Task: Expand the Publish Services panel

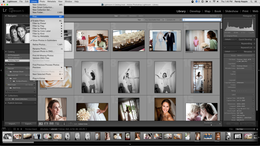Action: (6, 103)
